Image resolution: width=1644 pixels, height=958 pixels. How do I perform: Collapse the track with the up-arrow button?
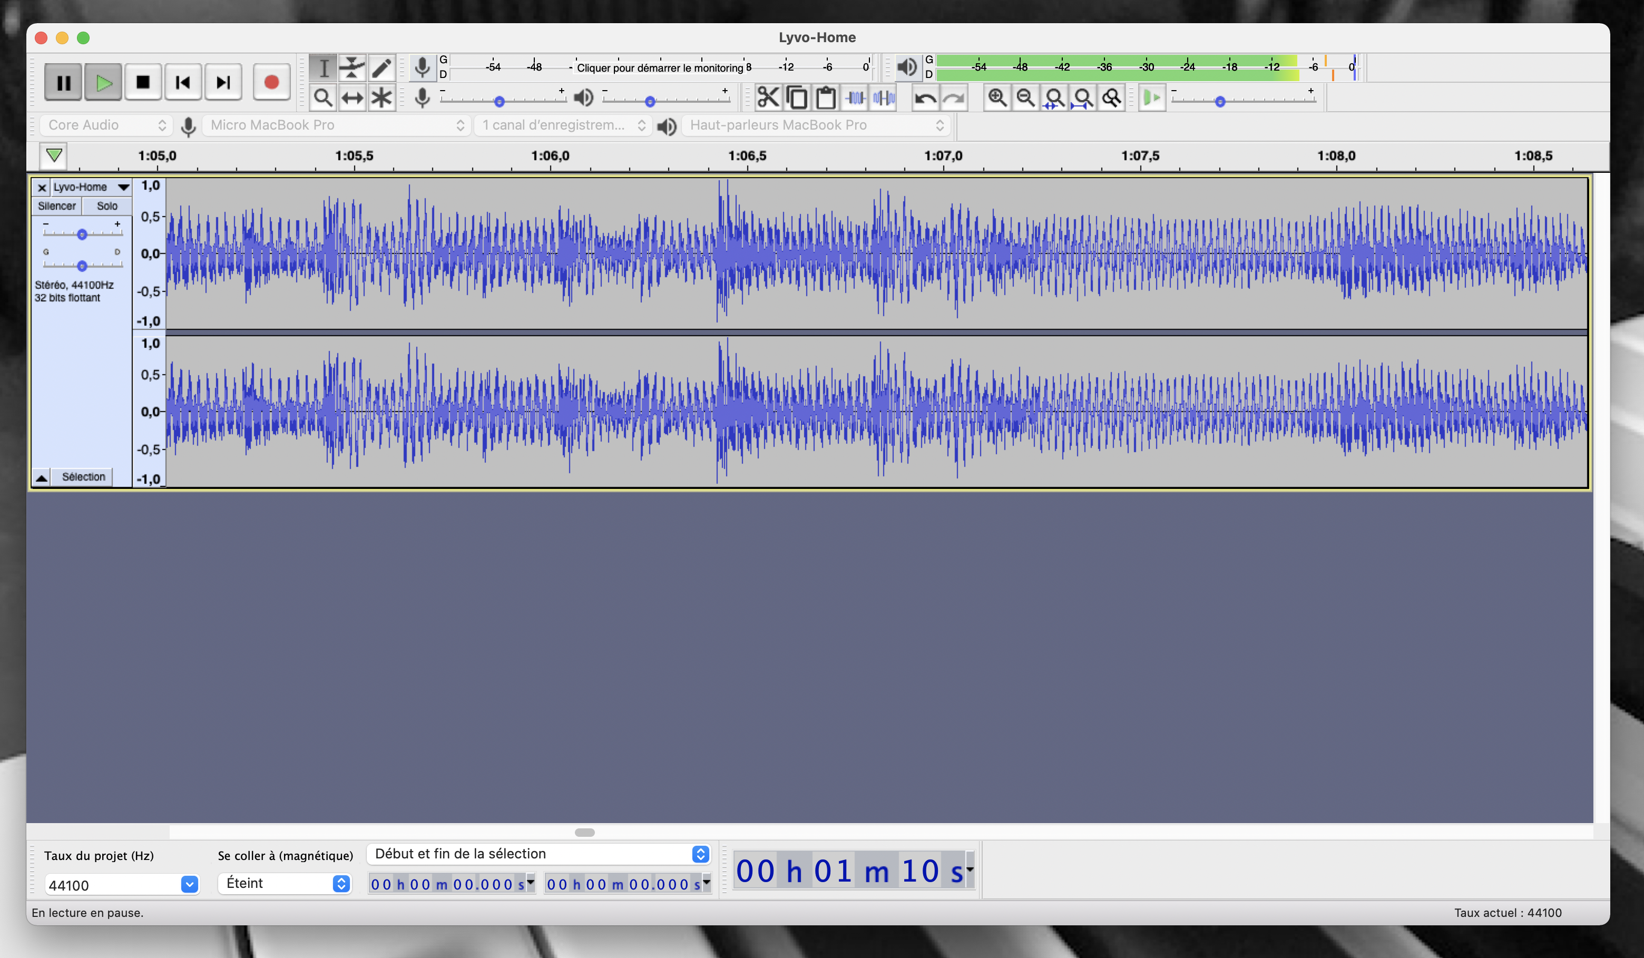pyautogui.click(x=42, y=477)
